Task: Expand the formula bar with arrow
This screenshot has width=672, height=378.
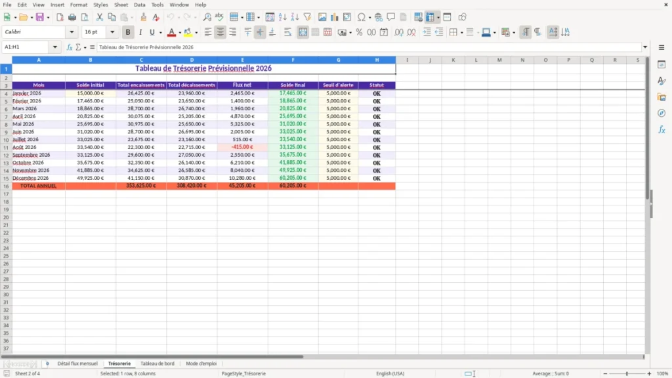Action: 645,47
